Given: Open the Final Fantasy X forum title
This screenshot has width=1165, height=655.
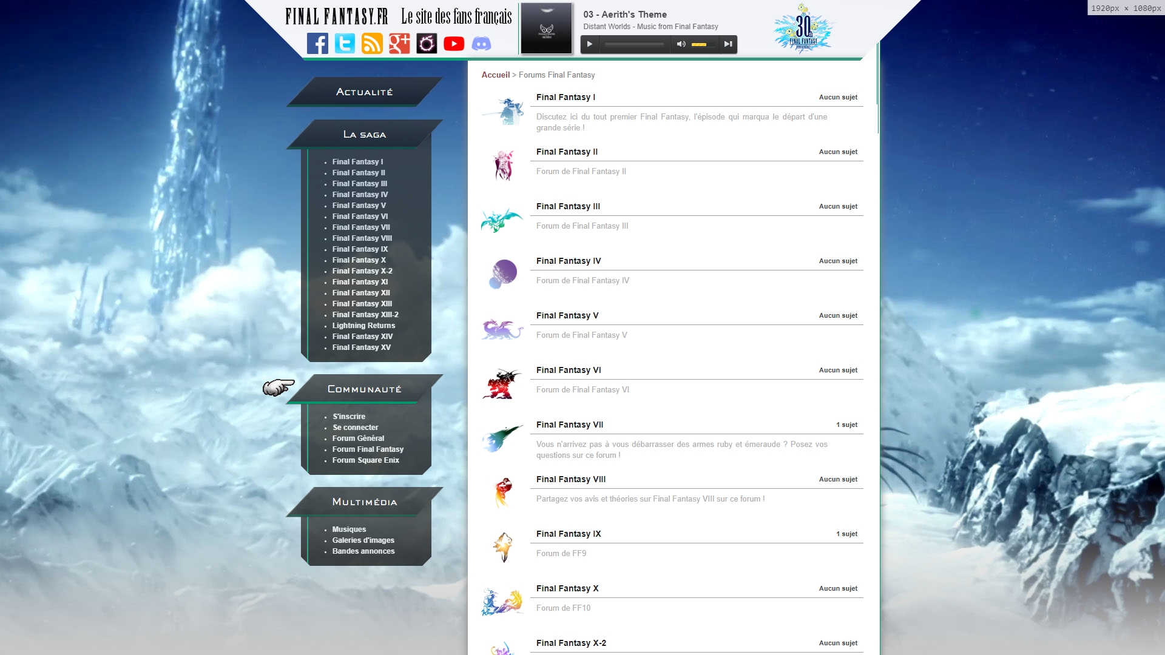Looking at the screenshot, I should point(567,588).
